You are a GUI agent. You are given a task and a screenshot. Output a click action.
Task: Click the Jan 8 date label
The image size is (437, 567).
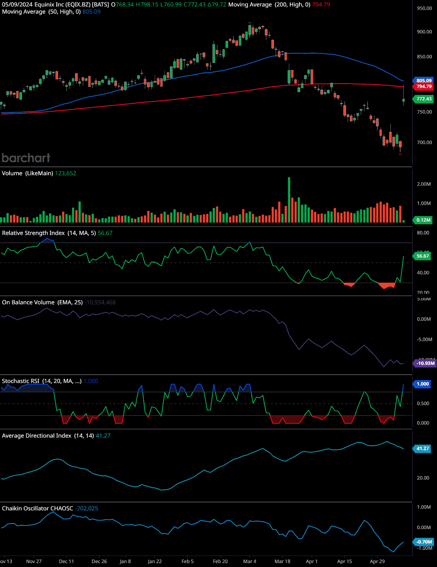point(125,562)
